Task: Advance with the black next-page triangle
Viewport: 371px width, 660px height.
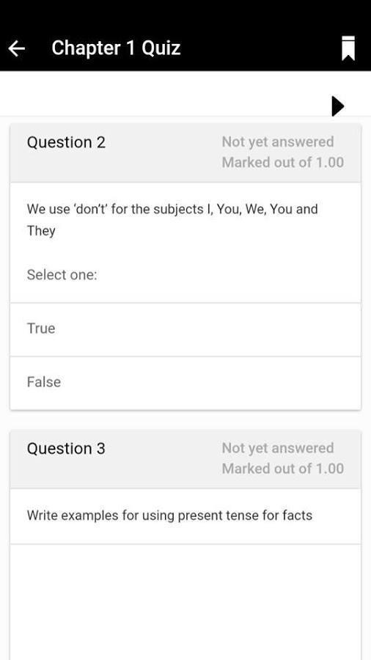Action: point(338,106)
